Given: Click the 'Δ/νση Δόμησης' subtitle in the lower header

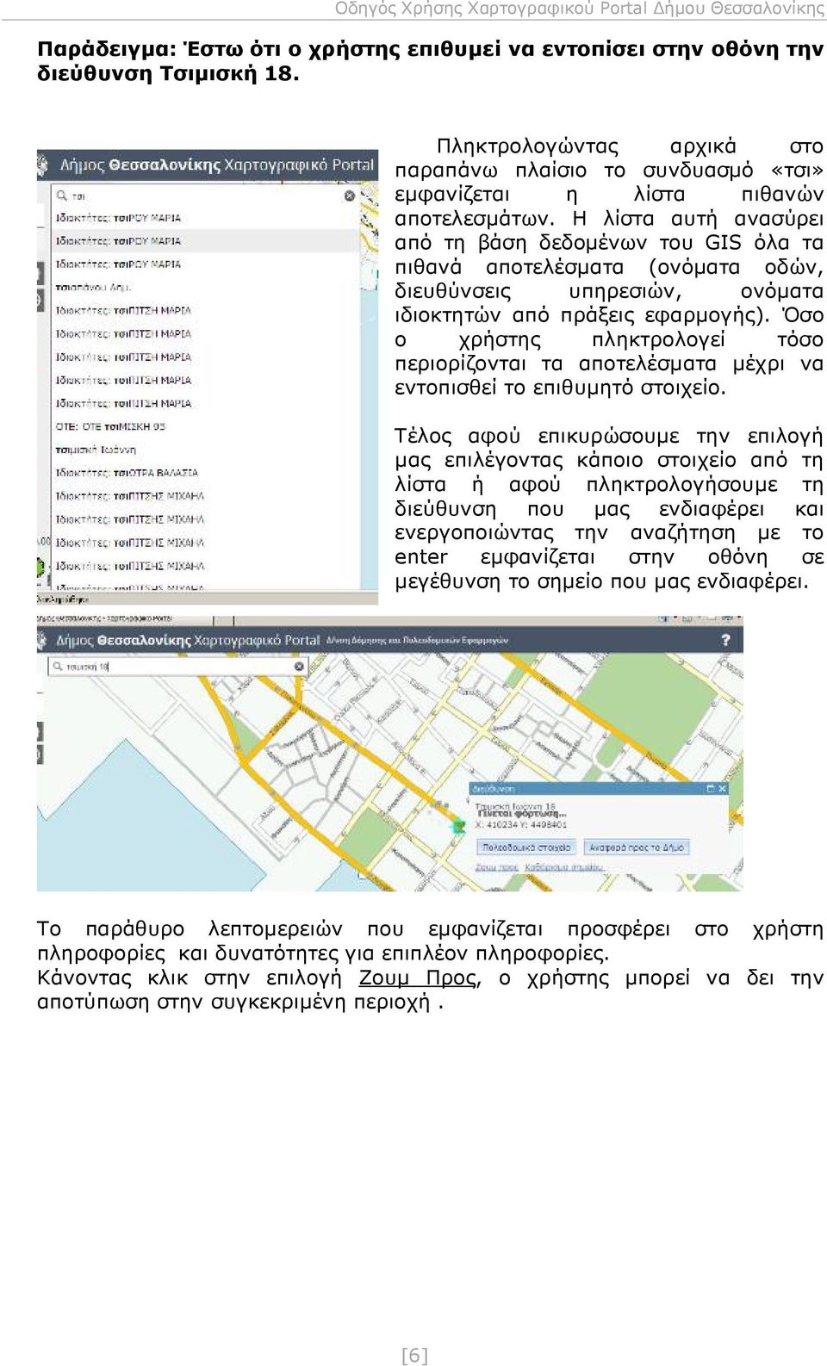Looking at the screenshot, I should coord(417,641).
